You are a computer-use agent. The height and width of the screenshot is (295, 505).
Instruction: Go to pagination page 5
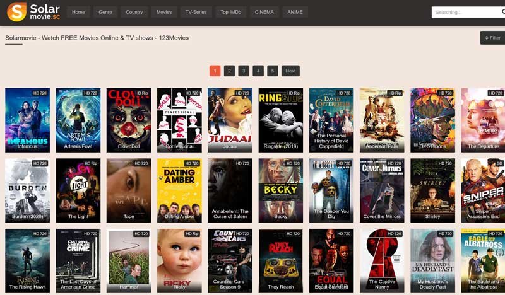pyautogui.click(x=273, y=71)
